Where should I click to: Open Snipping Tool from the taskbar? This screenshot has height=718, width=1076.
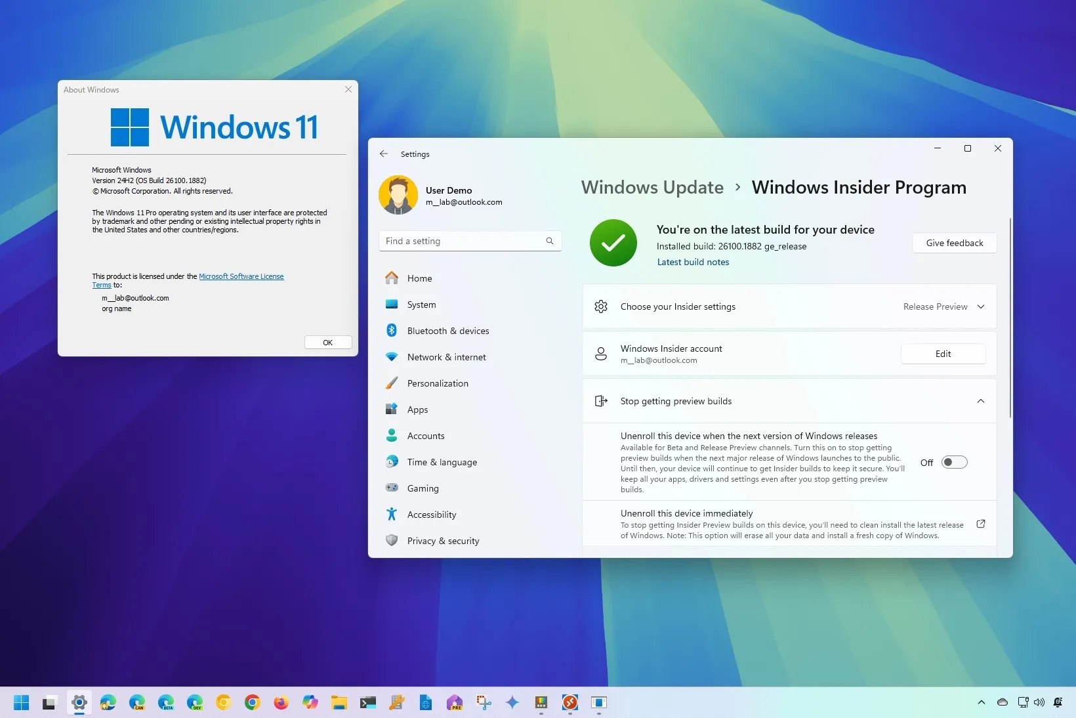(x=482, y=703)
